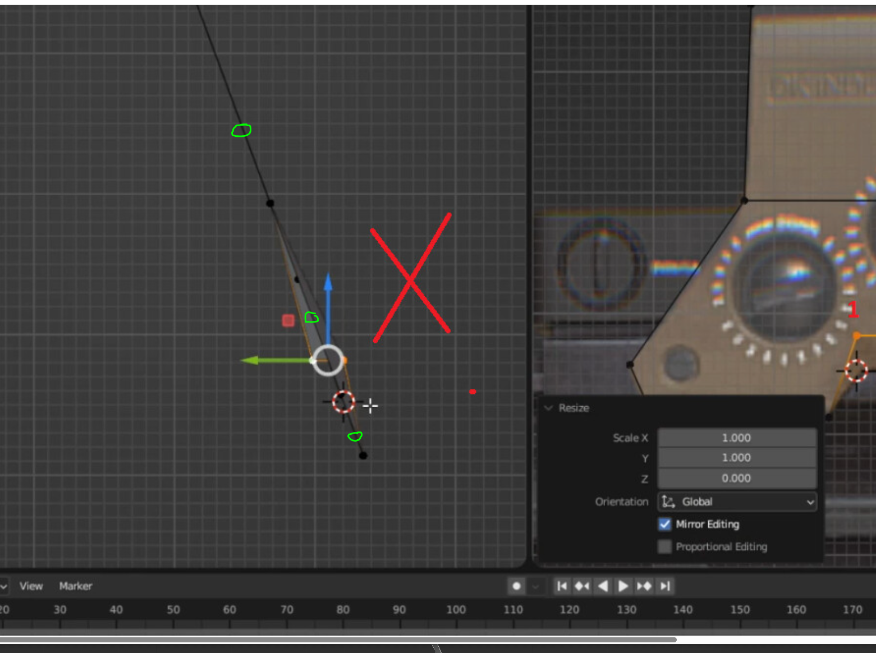
Task: Select the orange highlighted vertex in right viewport
Action: [856, 335]
